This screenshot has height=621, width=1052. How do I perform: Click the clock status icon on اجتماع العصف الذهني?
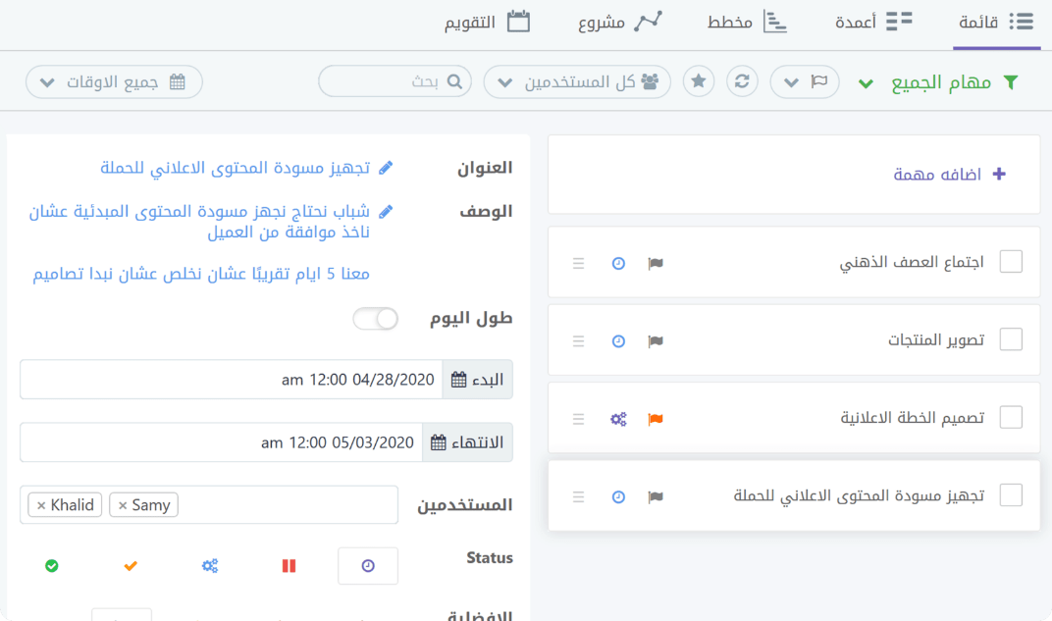point(618,264)
